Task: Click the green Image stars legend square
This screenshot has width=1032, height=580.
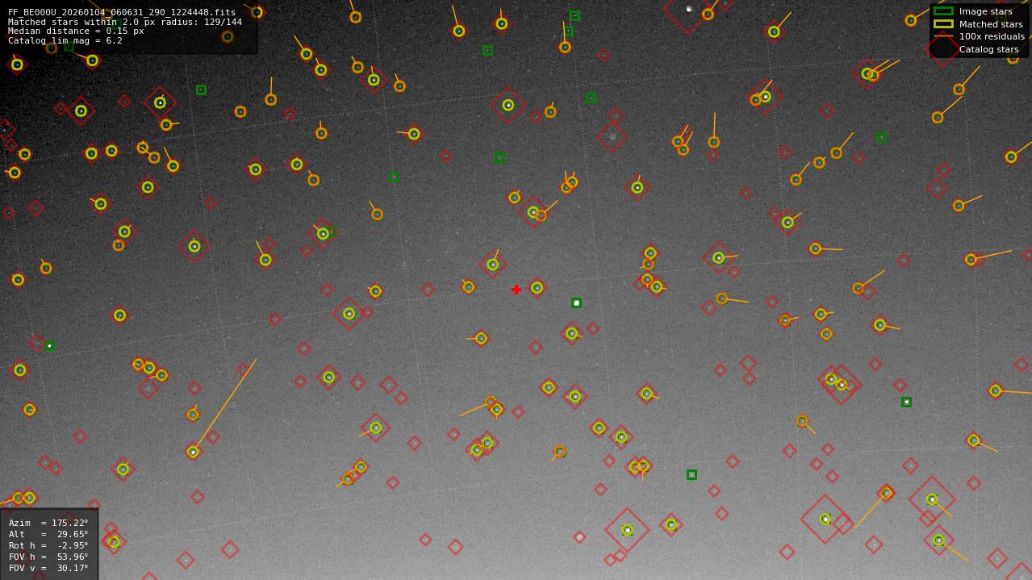Action: click(x=943, y=11)
